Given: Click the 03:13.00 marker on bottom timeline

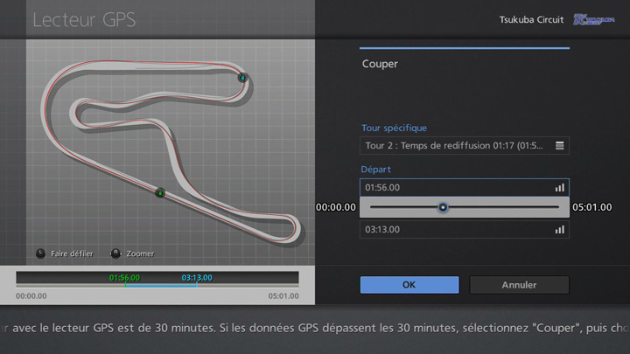Looking at the screenshot, I should [197, 278].
